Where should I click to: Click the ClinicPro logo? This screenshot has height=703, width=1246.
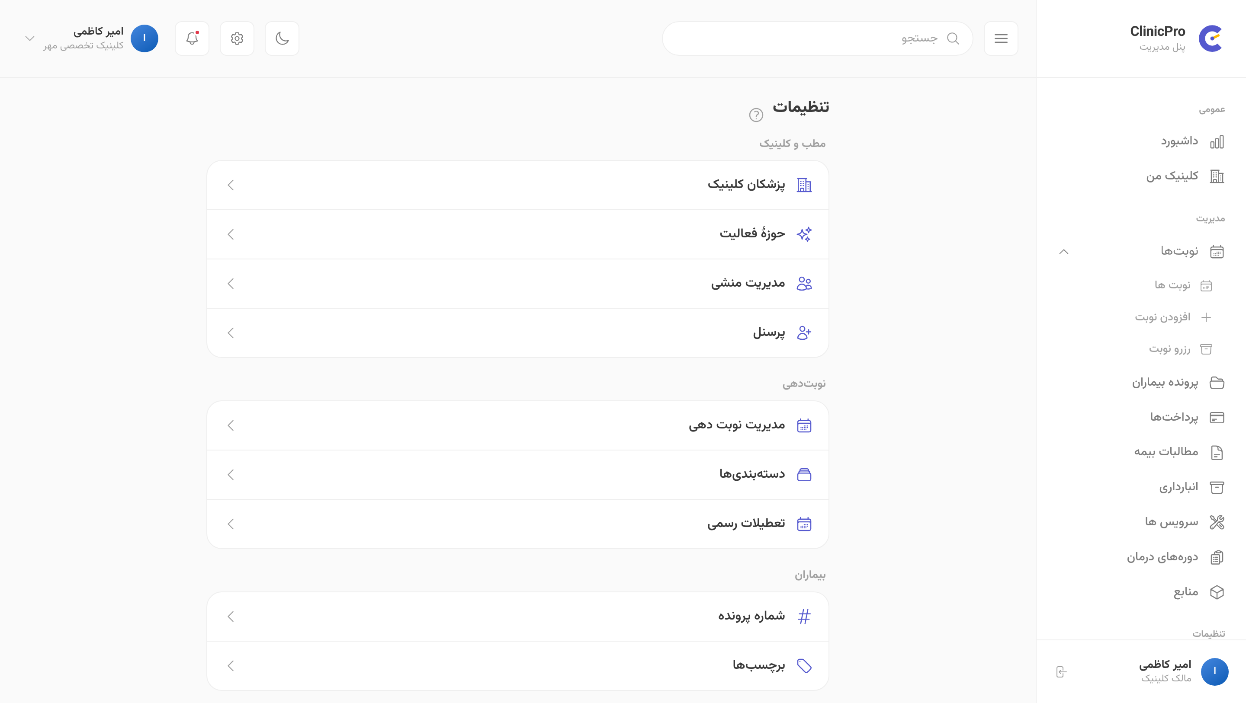click(1210, 38)
